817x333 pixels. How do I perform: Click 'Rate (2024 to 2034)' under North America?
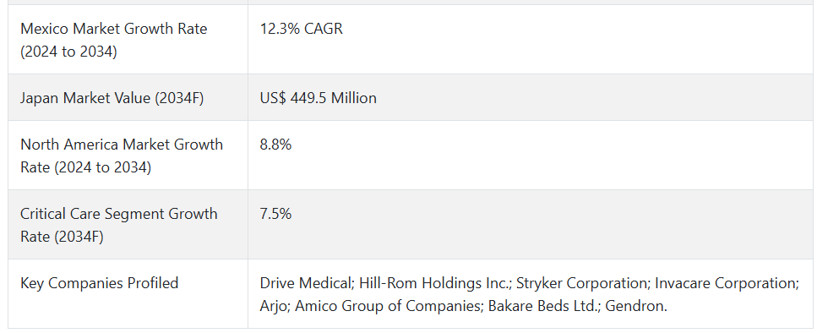(x=86, y=167)
